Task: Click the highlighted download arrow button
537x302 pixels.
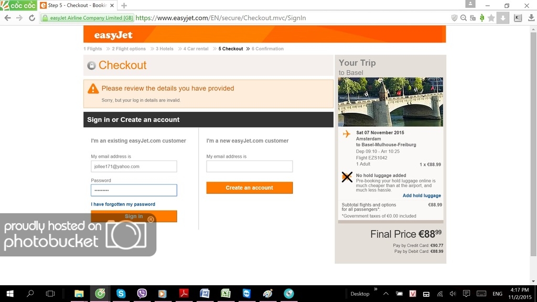Action: pos(503,18)
